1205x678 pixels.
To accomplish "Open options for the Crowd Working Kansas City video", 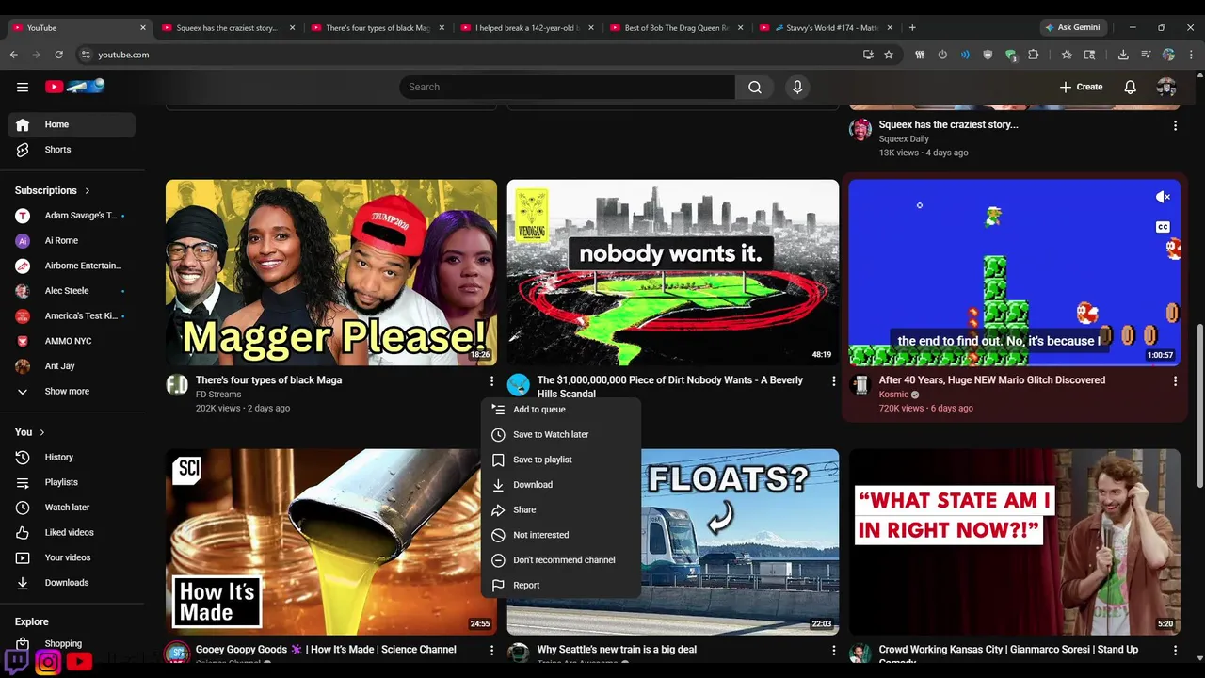I will 1175,650.
